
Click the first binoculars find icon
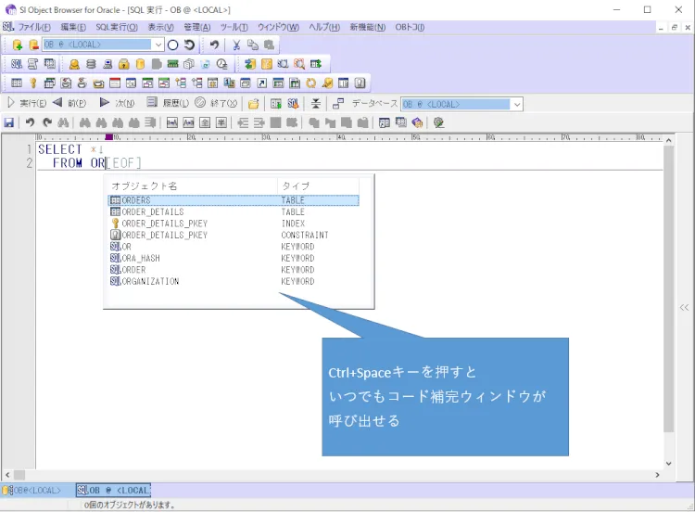coord(63,122)
